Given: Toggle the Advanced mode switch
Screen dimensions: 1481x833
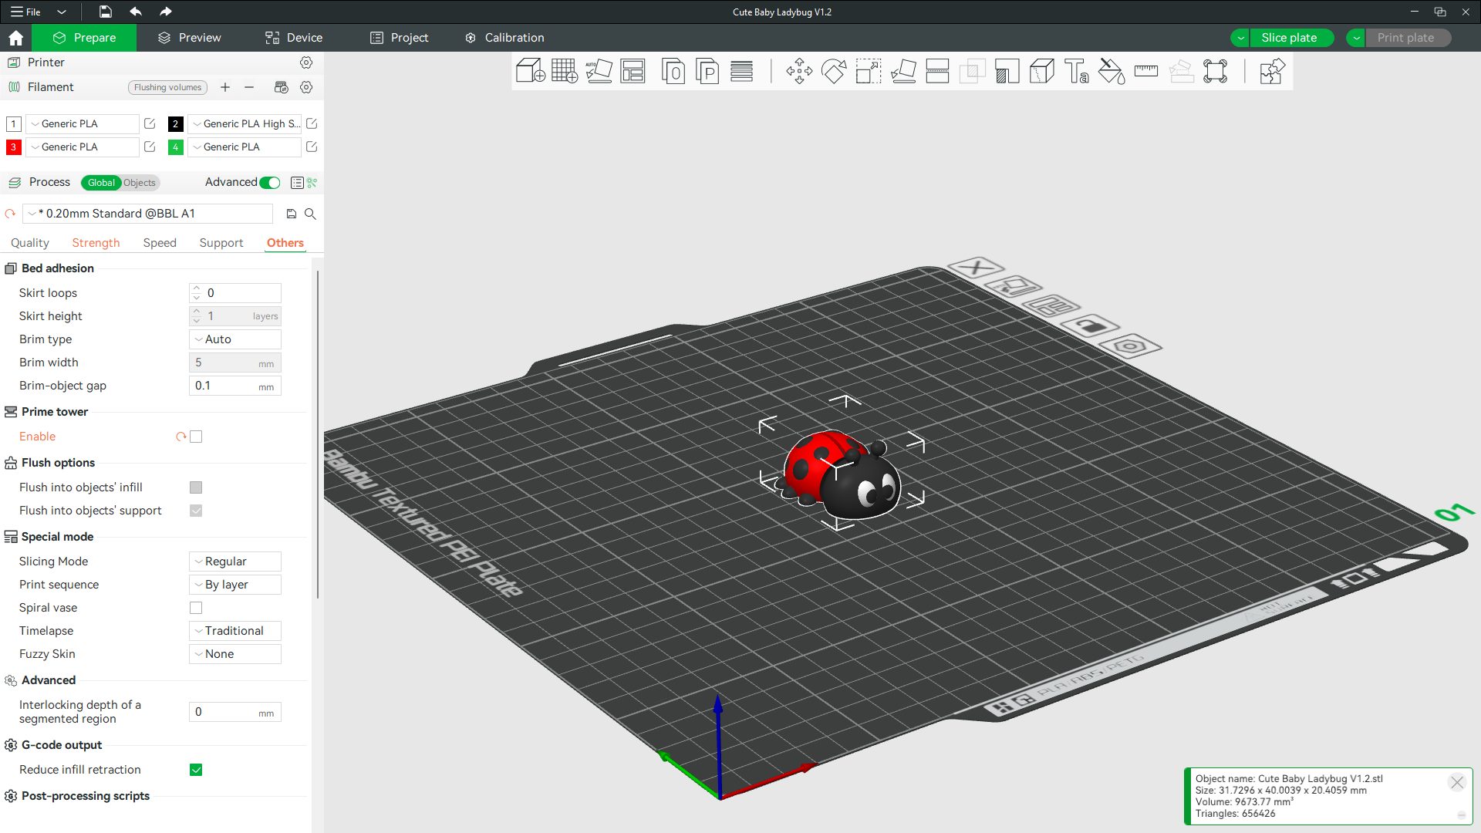Looking at the screenshot, I should [x=270, y=183].
